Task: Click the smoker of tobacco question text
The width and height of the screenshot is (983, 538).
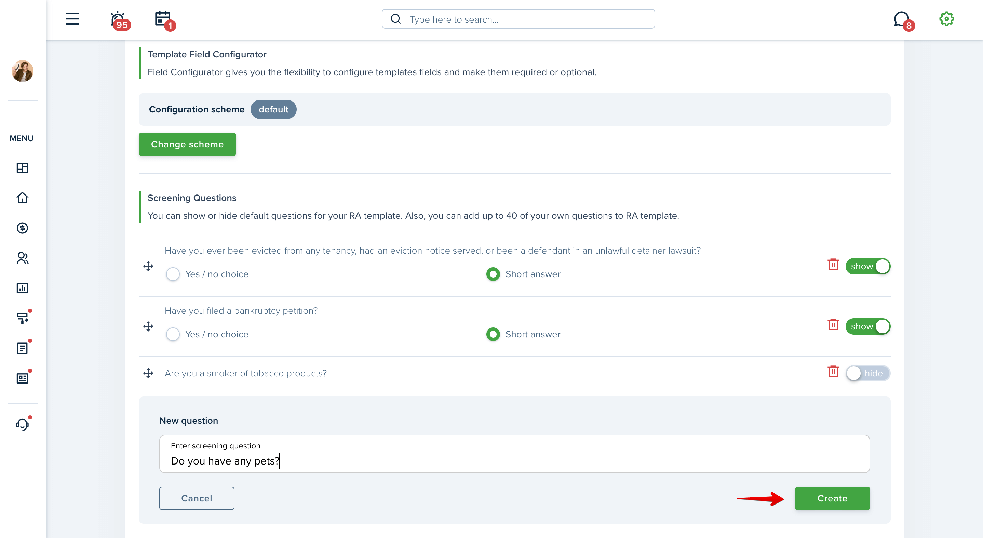Action: pos(245,373)
